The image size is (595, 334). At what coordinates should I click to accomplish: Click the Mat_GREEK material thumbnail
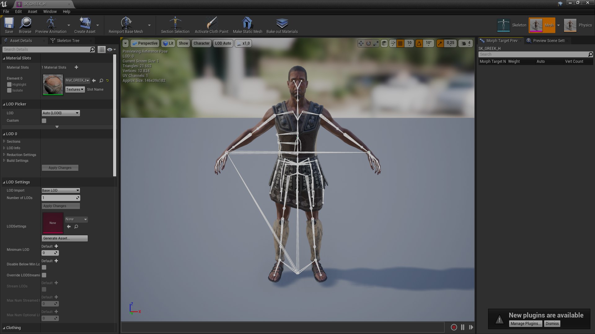tap(53, 84)
